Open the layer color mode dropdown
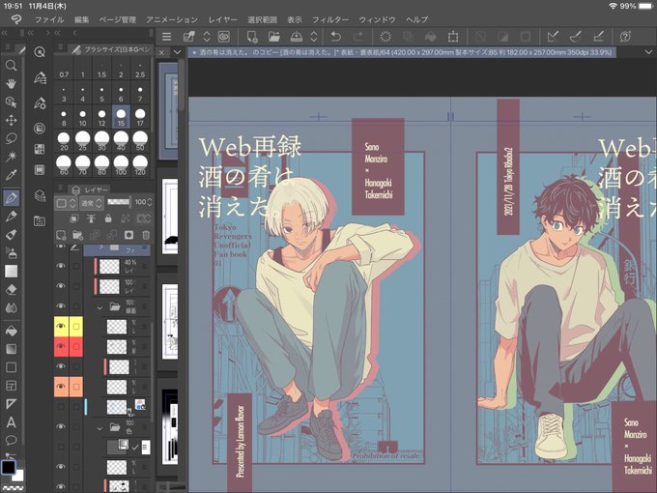The image size is (657, 493). pos(67,203)
